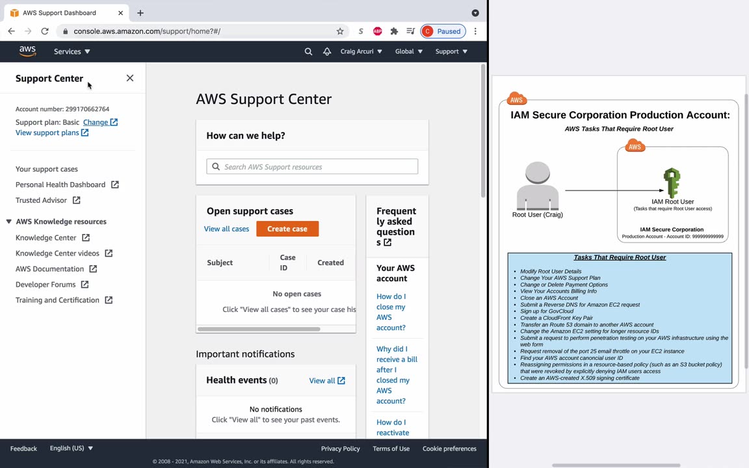Open 'Why did I receive a bill' FAQ
This screenshot has height=468, width=749.
click(x=397, y=375)
